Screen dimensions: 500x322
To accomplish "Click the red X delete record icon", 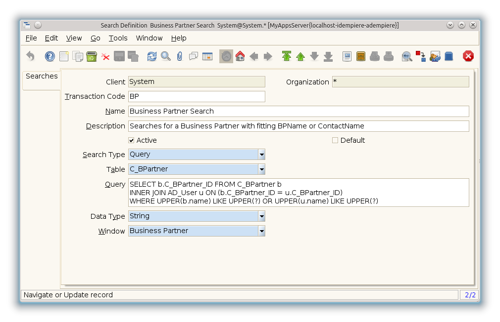I will pos(105,56).
